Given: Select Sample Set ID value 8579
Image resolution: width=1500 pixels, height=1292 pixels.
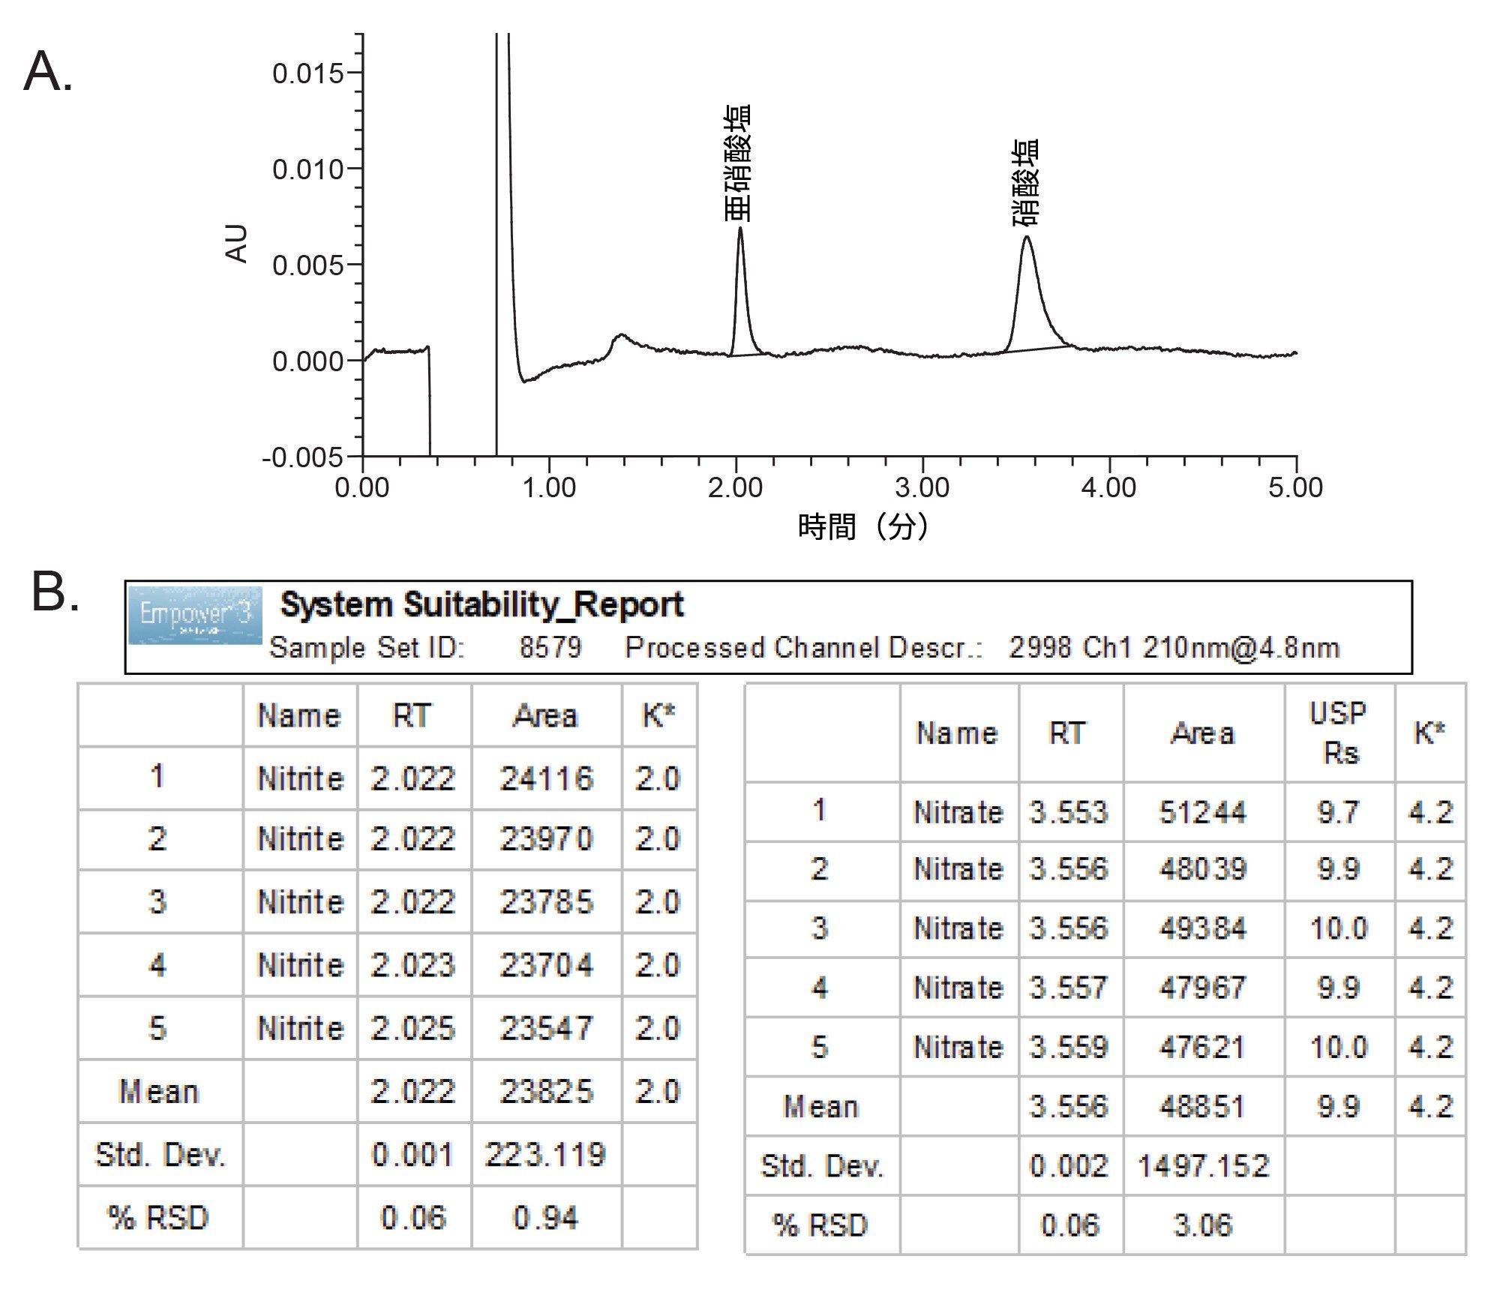Looking at the screenshot, I should 550,647.
